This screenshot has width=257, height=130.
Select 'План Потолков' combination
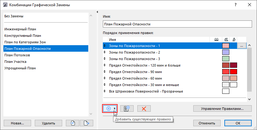17,55
